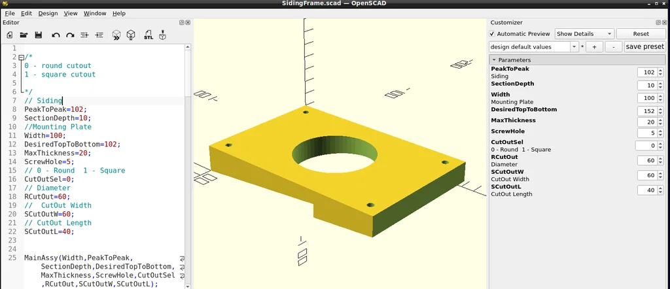Indent the selected code lines
This screenshot has width=670, height=289.
point(99,35)
